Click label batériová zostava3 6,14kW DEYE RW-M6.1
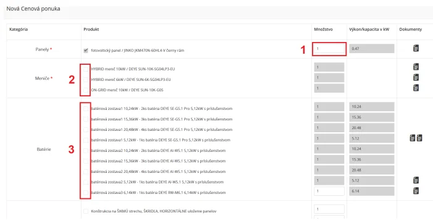The image size is (433, 223). click(x=158, y=193)
